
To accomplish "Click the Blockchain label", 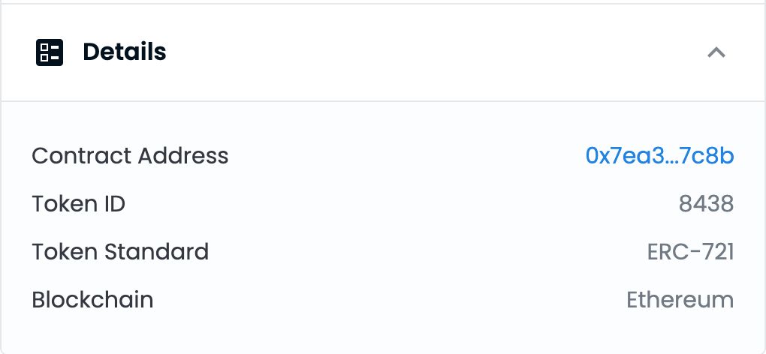I will coord(92,300).
